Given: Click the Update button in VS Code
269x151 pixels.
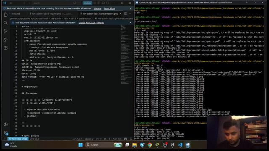Looking at the screenshot, I should (x=87, y=3).
